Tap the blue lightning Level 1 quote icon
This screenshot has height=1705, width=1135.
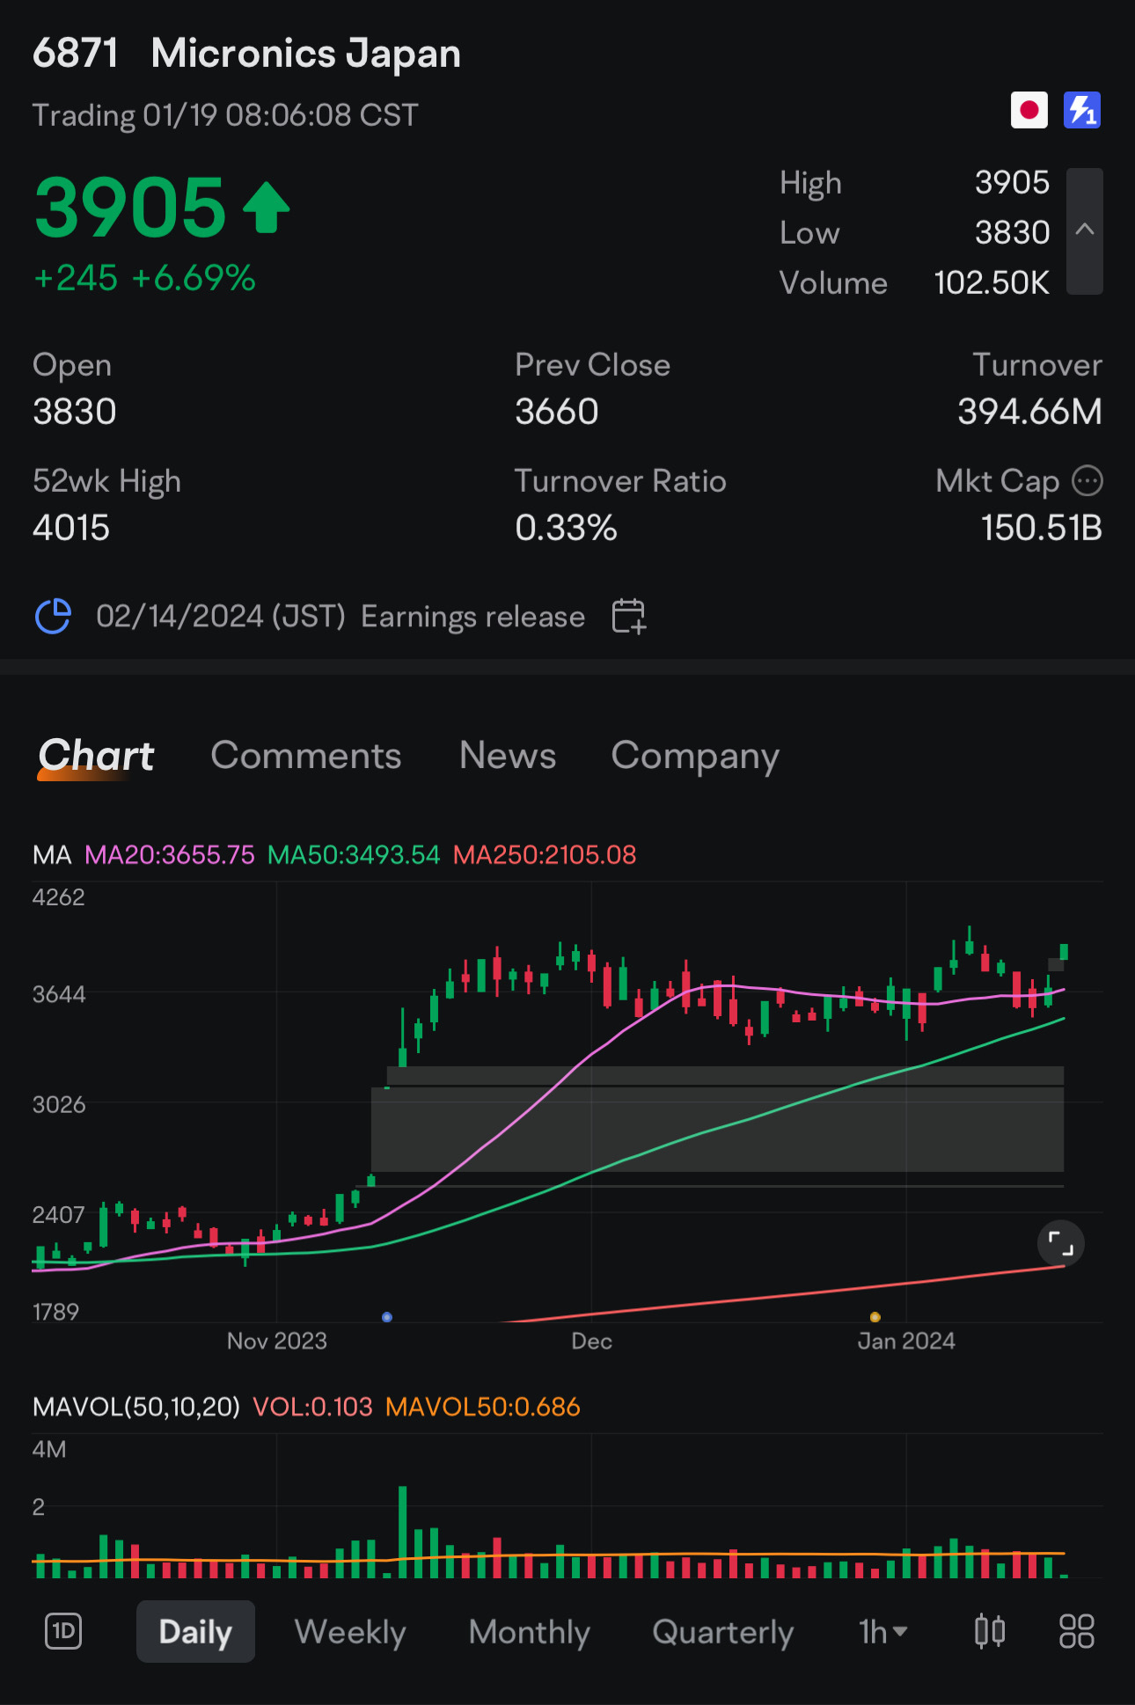click(x=1082, y=111)
